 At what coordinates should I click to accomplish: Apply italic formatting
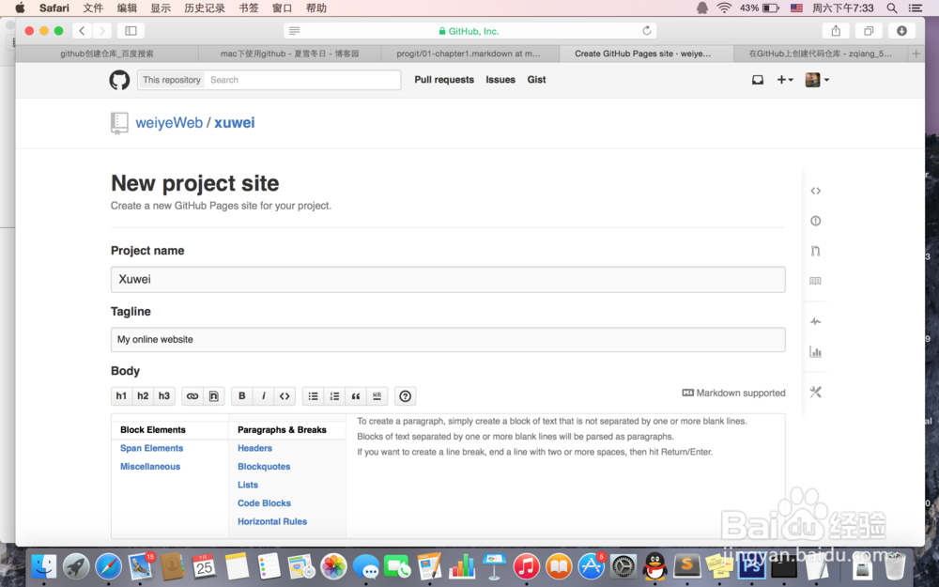264,396
